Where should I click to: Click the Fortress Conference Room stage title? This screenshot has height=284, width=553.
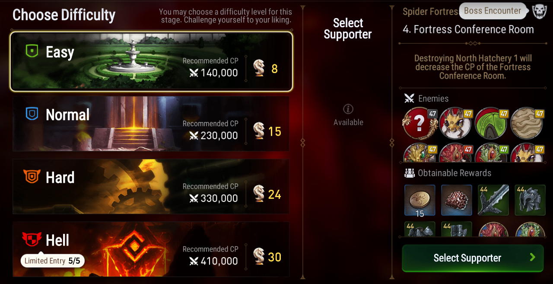468,29
